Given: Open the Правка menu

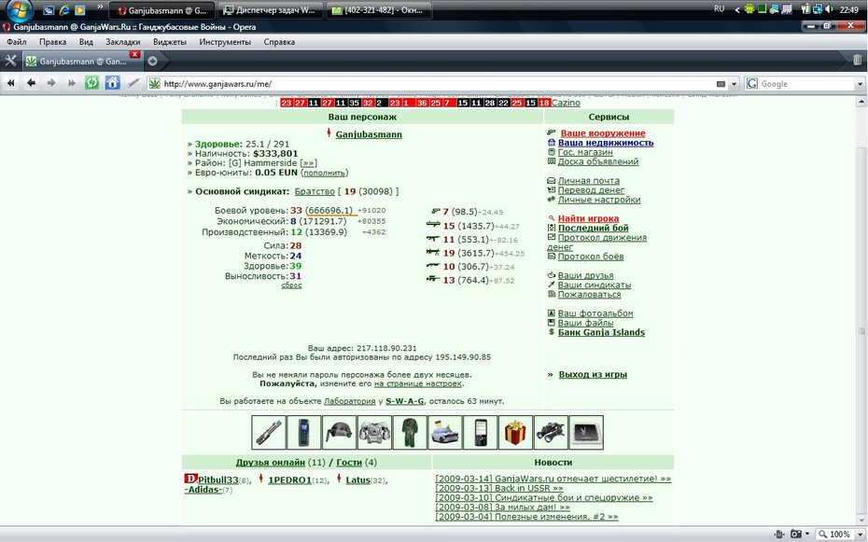Looking at the screenshot, I should tap(52, 42).
